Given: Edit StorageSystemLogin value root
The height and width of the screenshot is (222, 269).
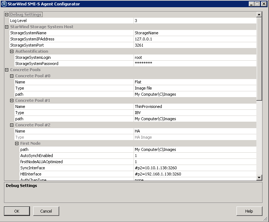Looking at the screenshot, I should point(195,57).
